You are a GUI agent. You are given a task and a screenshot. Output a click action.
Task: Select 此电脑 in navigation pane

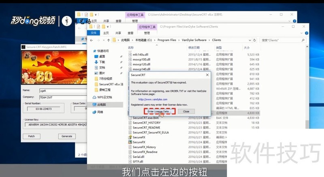(102, 105)
